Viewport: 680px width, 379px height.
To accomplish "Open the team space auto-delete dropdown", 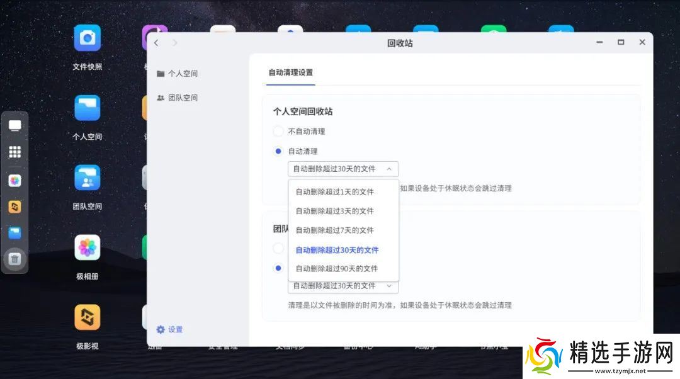I will [343, 286].
